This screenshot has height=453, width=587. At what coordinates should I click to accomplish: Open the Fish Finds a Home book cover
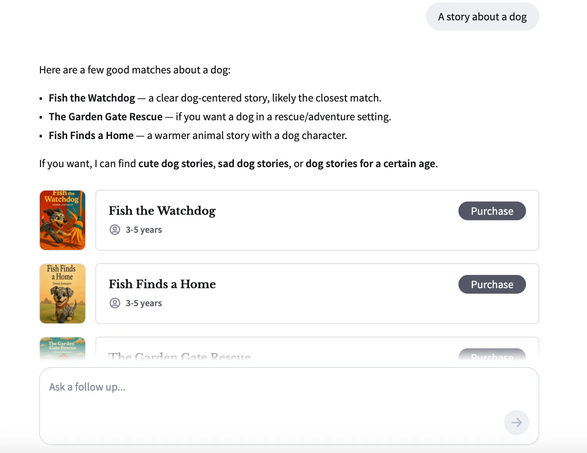pos(63,294)
